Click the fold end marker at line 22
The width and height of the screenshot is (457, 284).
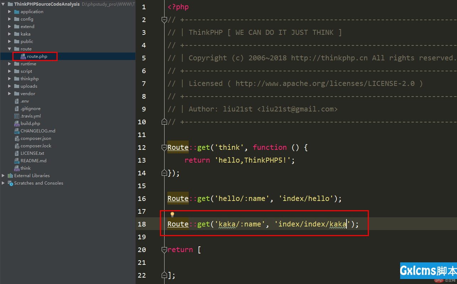[164, 275]
